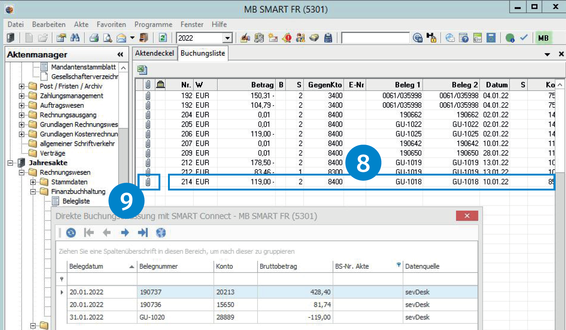Go to first record in SMART Connect
The width and height of the screenshot is (566, 330).
89,233
